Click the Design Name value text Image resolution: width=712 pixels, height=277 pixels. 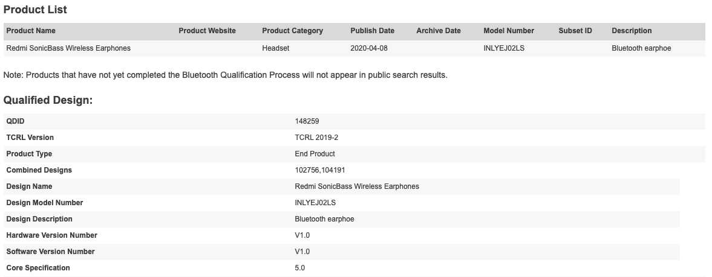pyautogui.click(x=357, y=187)
